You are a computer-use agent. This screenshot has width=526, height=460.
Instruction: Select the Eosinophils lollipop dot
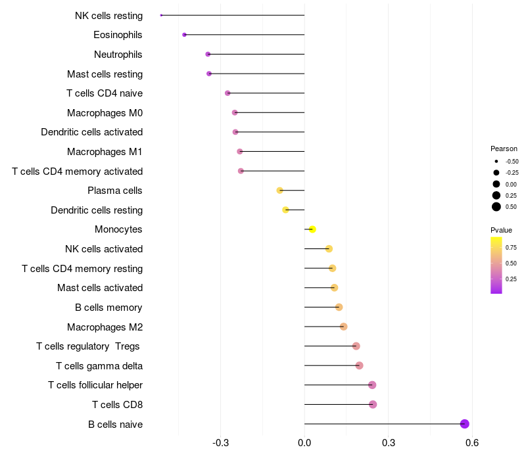[184, 35]
